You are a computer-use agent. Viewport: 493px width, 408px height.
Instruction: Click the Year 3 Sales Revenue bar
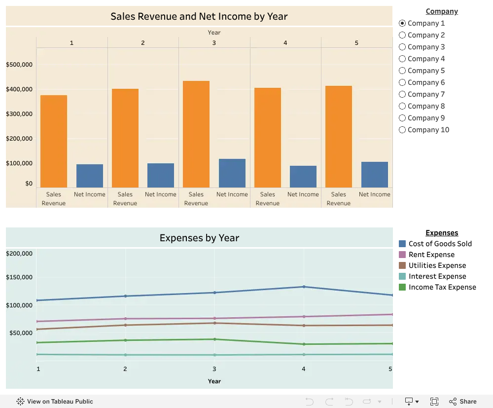coord(196,134)
